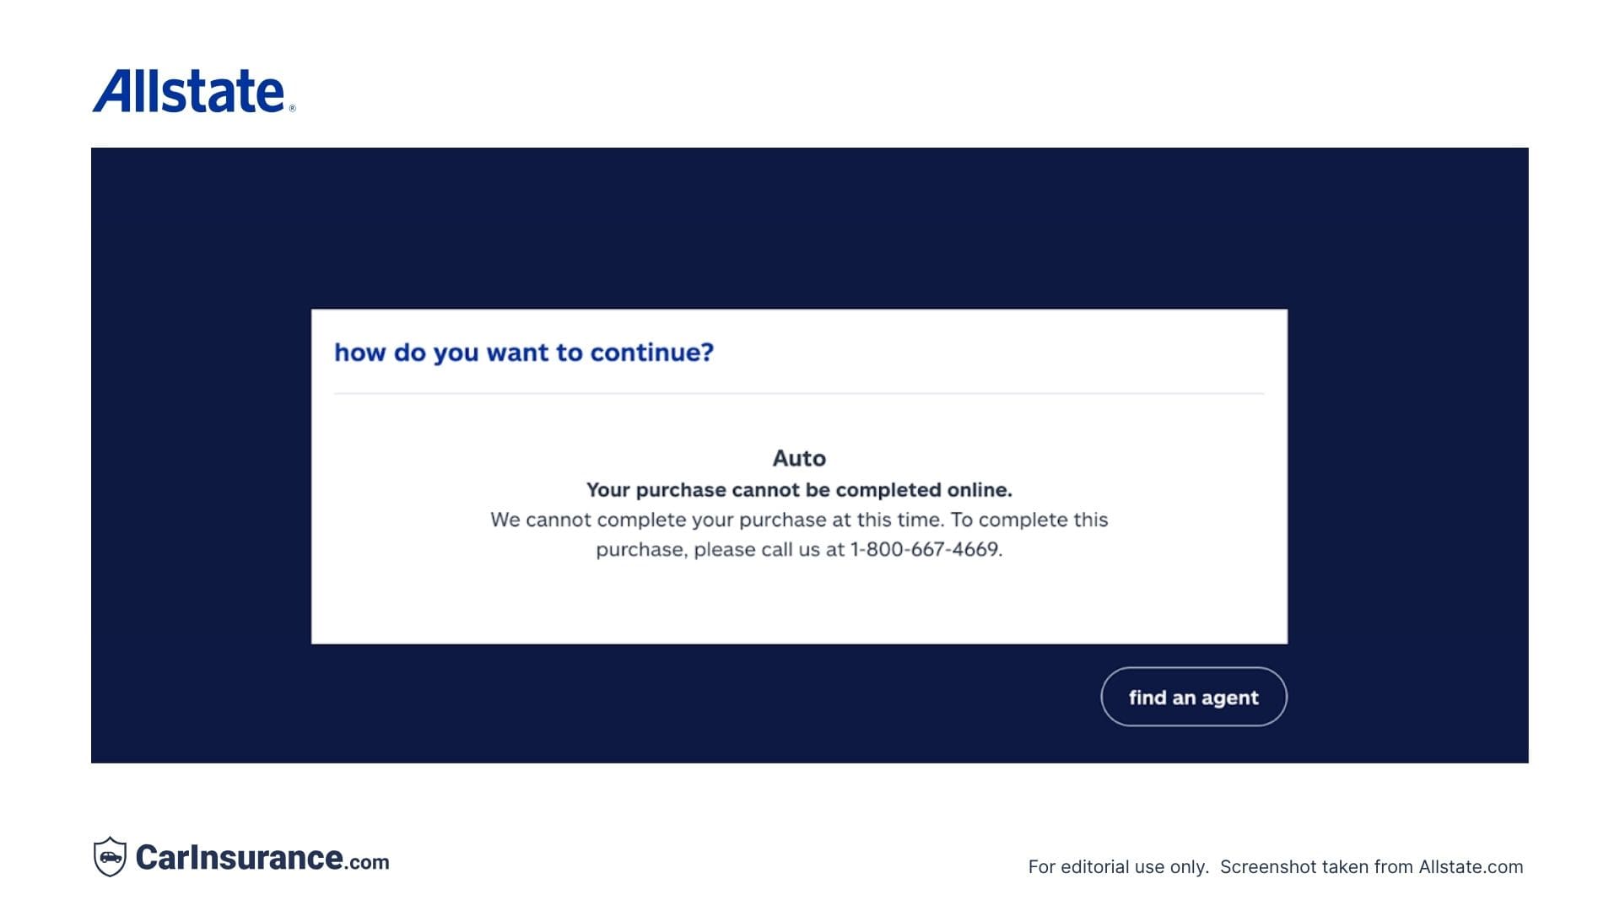Select the text Your purchase cannot be completed online
The image size is (1620, 911).
(800, 489)
